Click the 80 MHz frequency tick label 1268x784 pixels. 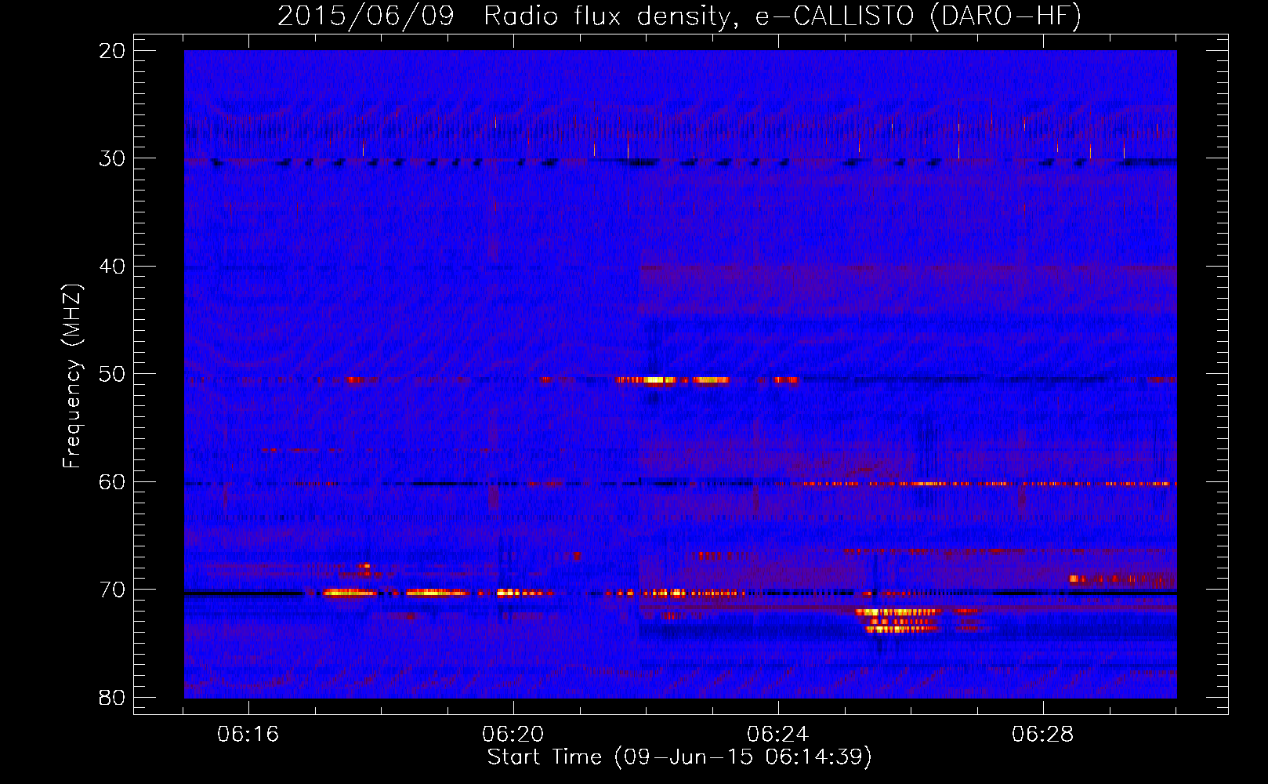pyautogui.click(x=112, y=697)
